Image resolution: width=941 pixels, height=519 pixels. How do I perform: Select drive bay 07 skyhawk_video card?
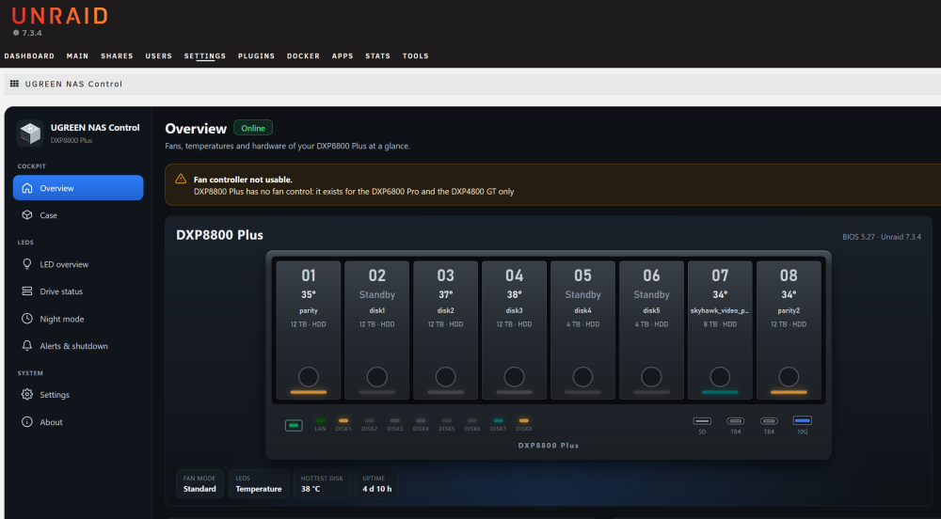click(720, 330)
